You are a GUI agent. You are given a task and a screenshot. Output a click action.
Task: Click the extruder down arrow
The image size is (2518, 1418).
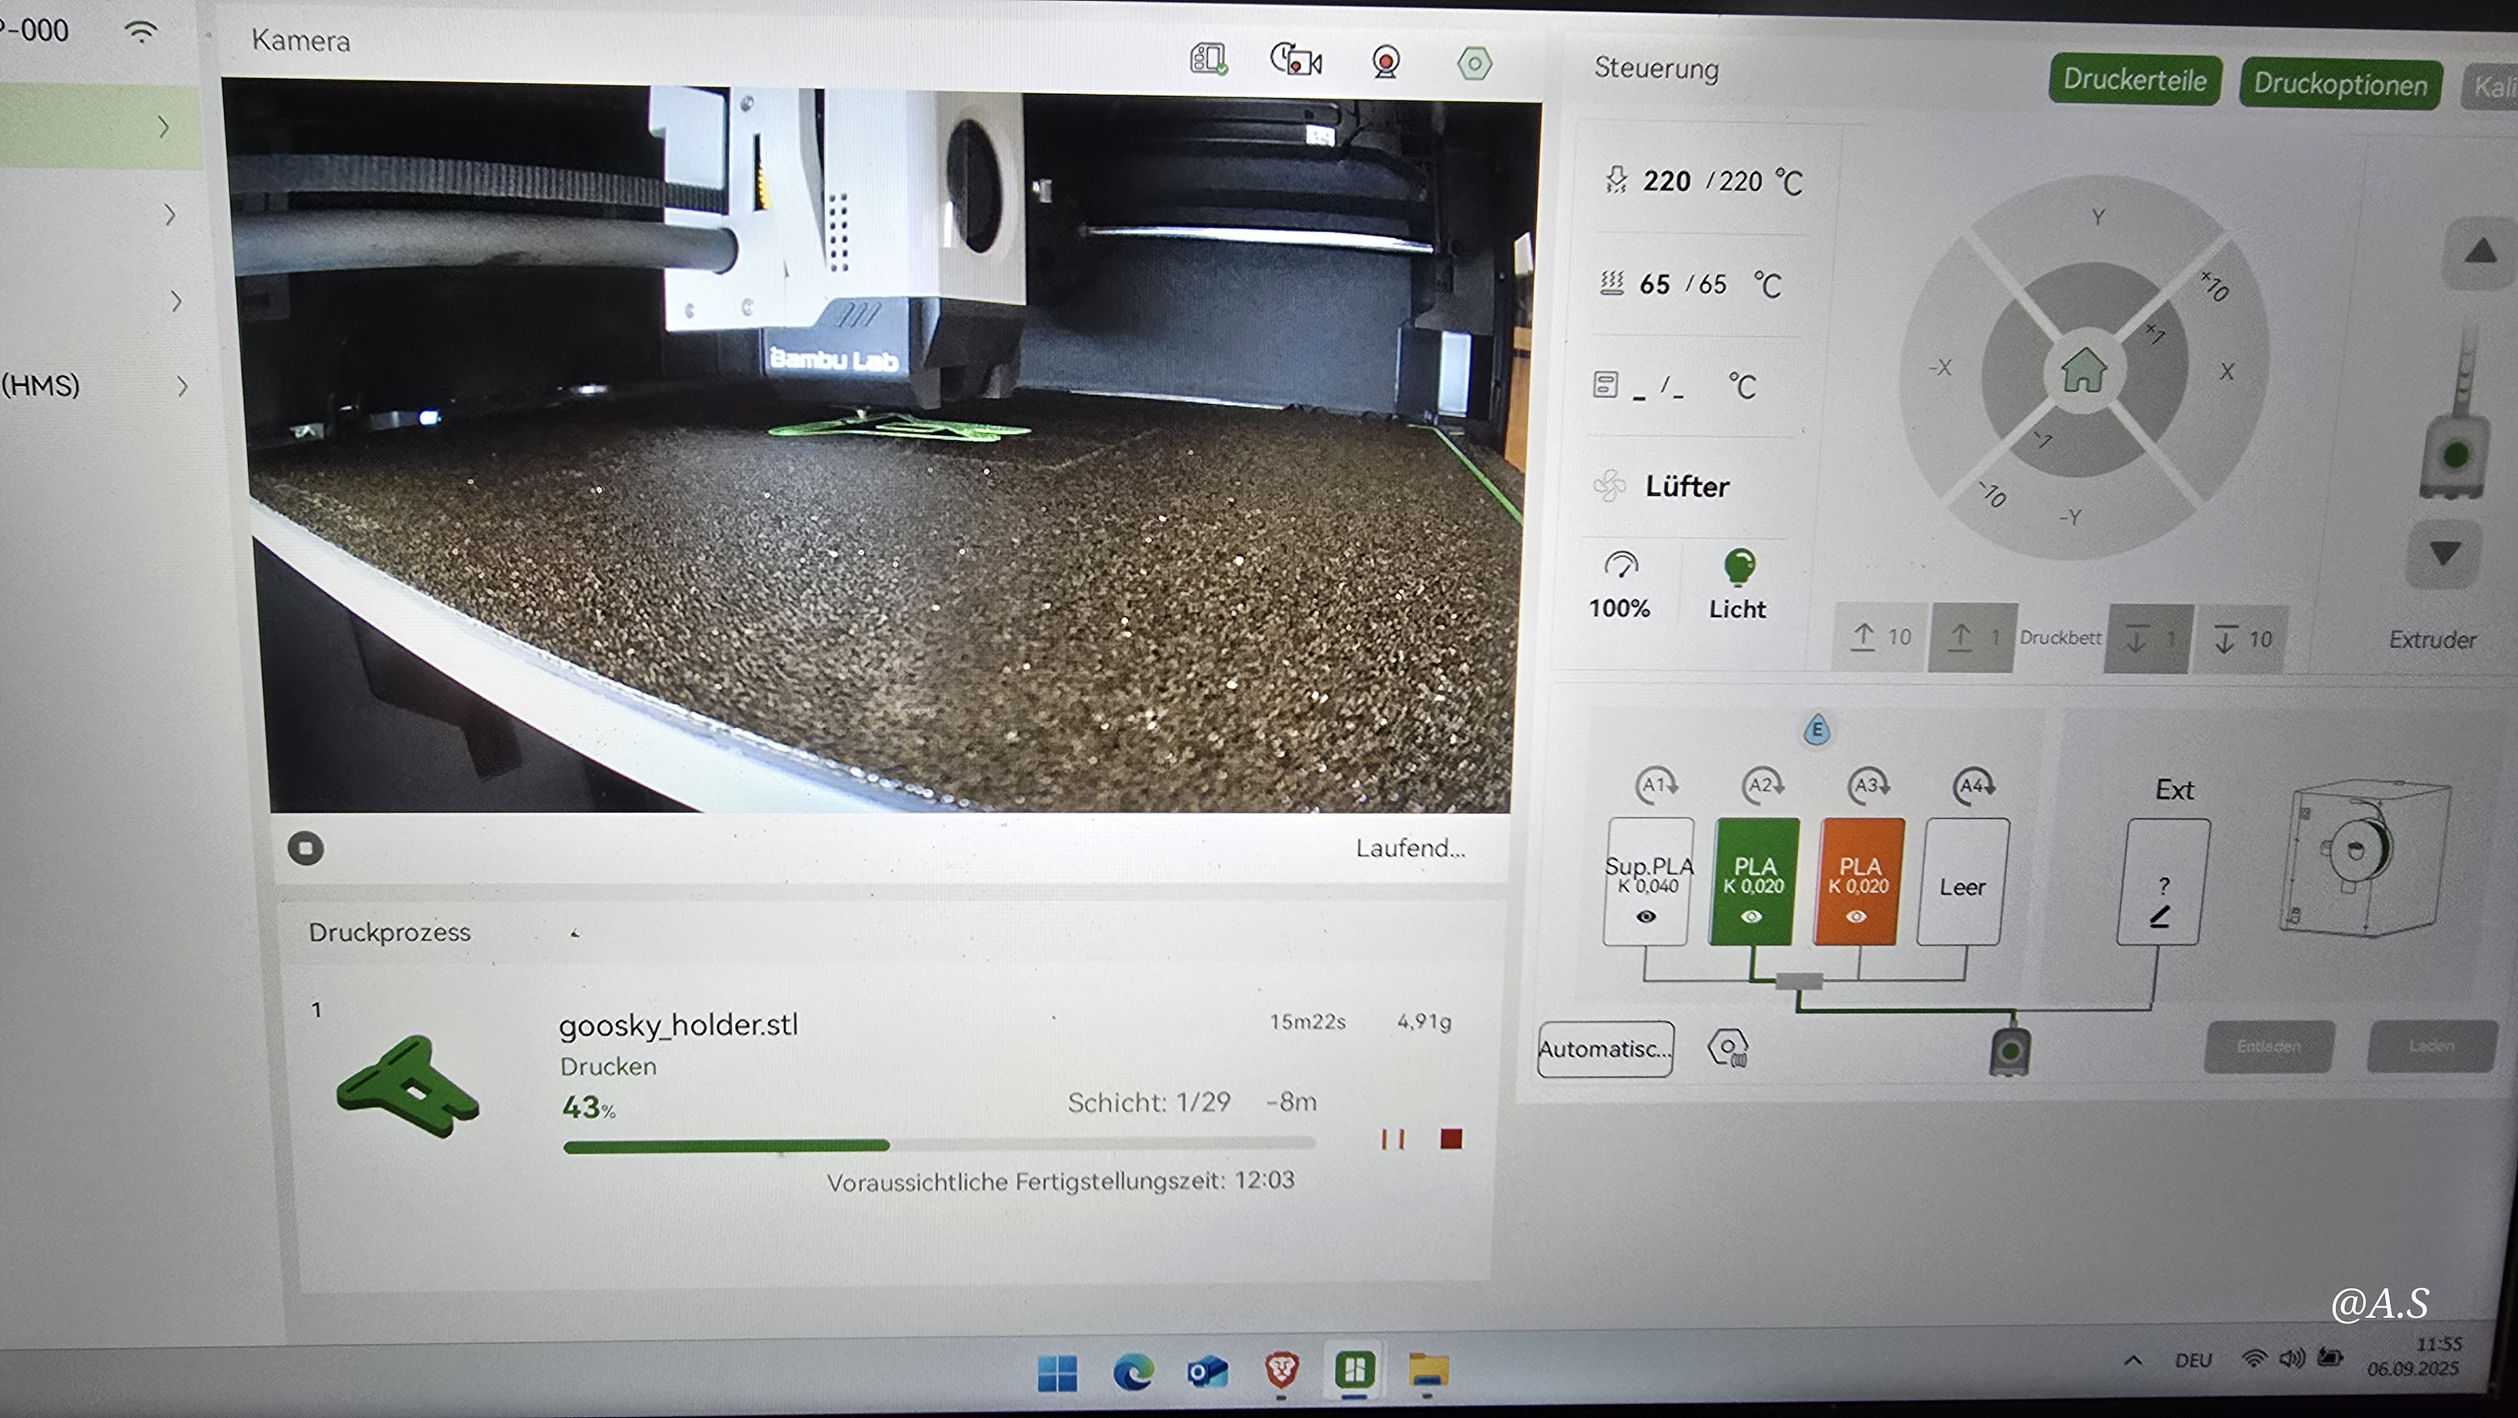tap(2445, 555)
